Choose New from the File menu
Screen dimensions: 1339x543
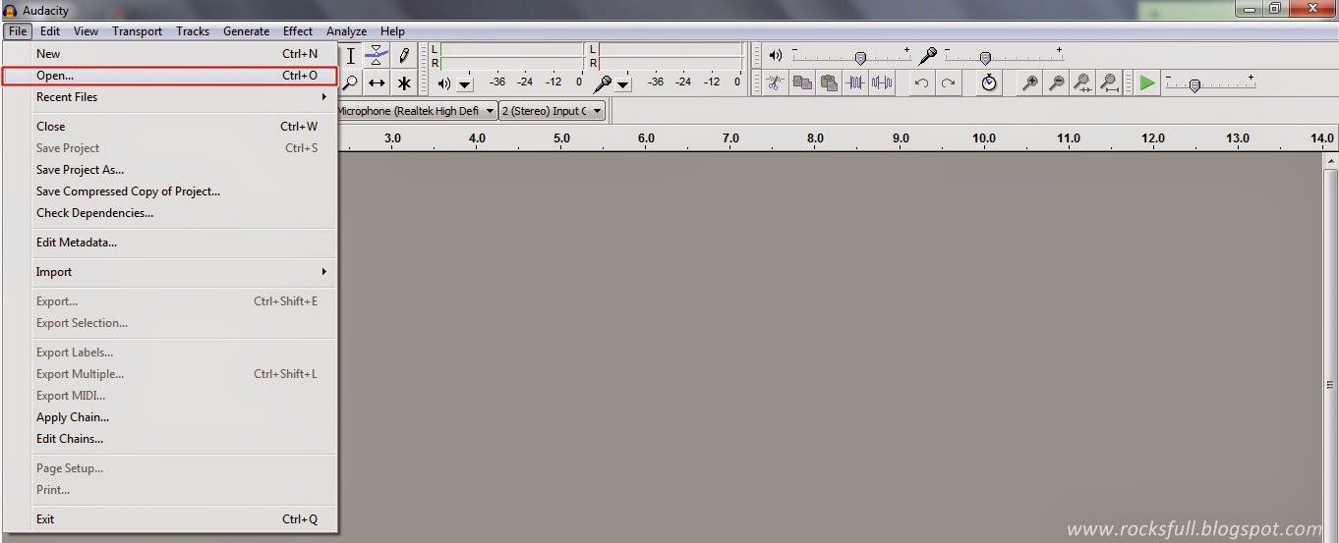coord(170,54)
